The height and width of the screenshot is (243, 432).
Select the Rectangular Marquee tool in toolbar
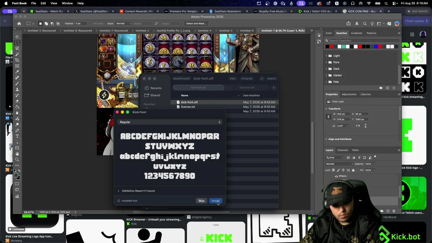click(17, 43)
